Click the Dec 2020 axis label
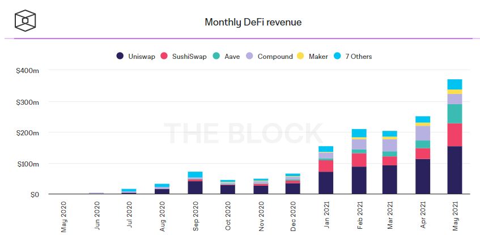Viewport: 480px width, 235px height. tap(294, 216)
